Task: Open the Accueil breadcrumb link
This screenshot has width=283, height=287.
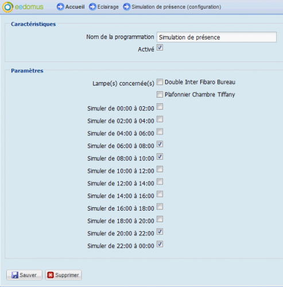Action: pos(75,7)
